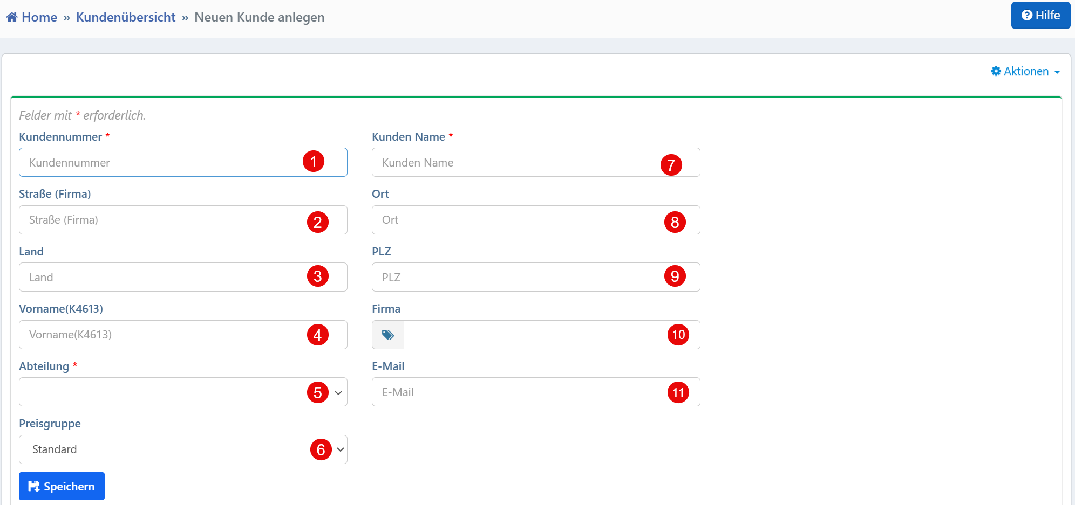
Task: Click the red number 11 badge
Action: click(x=678, y=392)
